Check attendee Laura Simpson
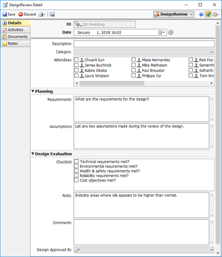 click(x=76, y=76)
